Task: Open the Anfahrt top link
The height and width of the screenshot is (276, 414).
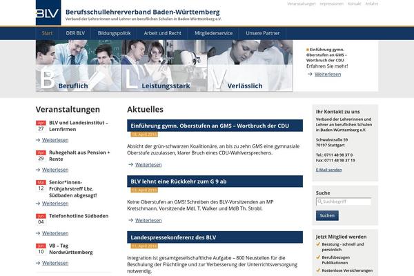Action: [371, 3]
